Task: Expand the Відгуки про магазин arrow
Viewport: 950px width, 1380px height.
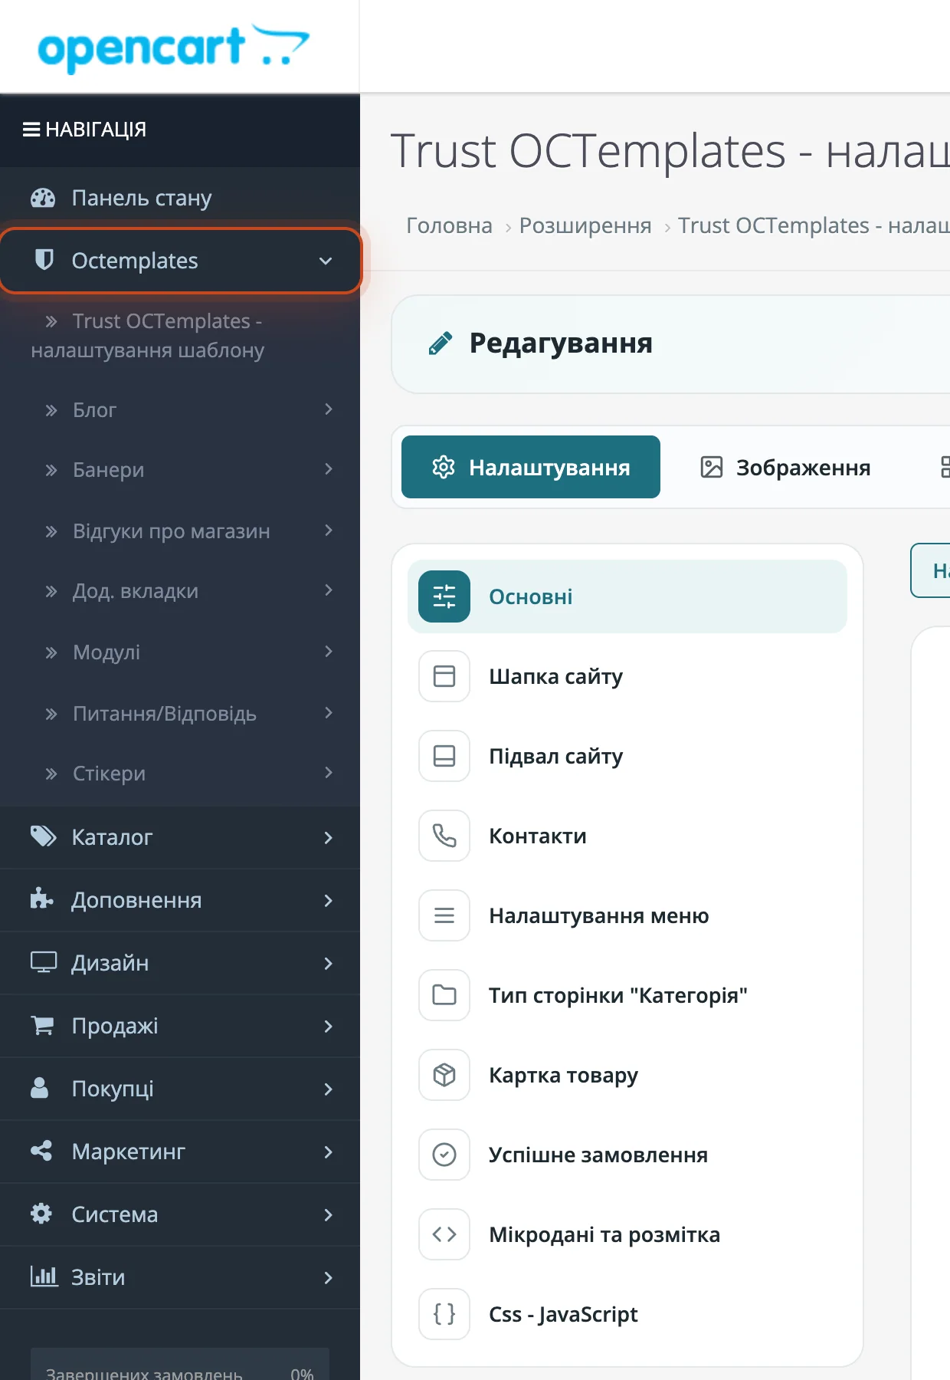Action: click(x=329, y=531)
